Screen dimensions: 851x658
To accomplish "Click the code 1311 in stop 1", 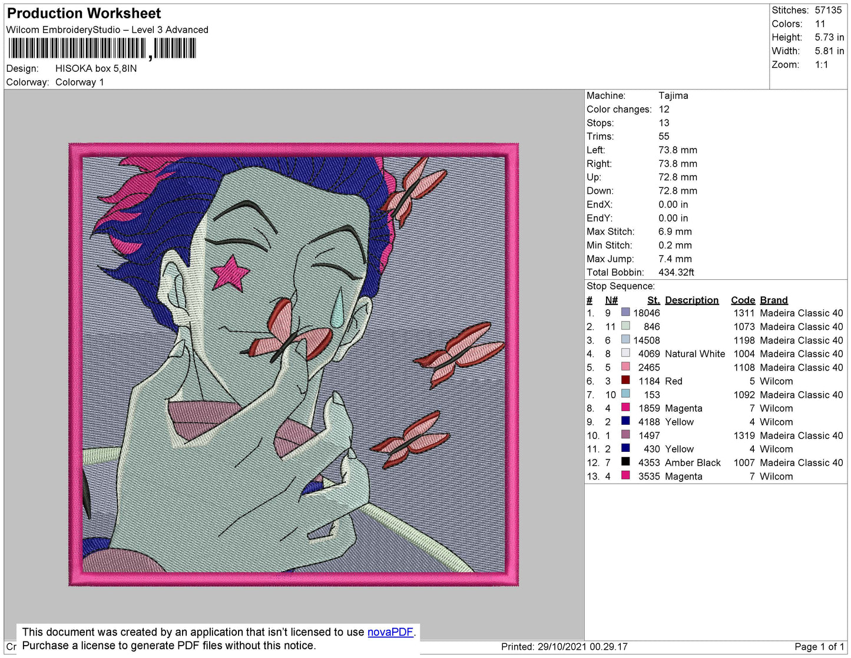I will [744, 313].
